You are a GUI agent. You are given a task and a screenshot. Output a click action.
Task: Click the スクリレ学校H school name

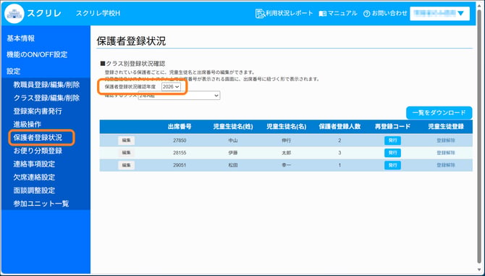click(x=98, y=14)
